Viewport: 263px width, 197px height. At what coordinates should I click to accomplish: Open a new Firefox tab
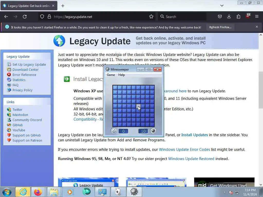click(x=63, y=6)
